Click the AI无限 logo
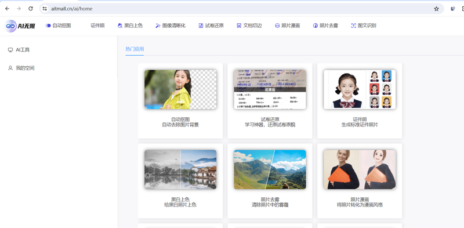This screenshot has width=464, height=228. [20, 26]
